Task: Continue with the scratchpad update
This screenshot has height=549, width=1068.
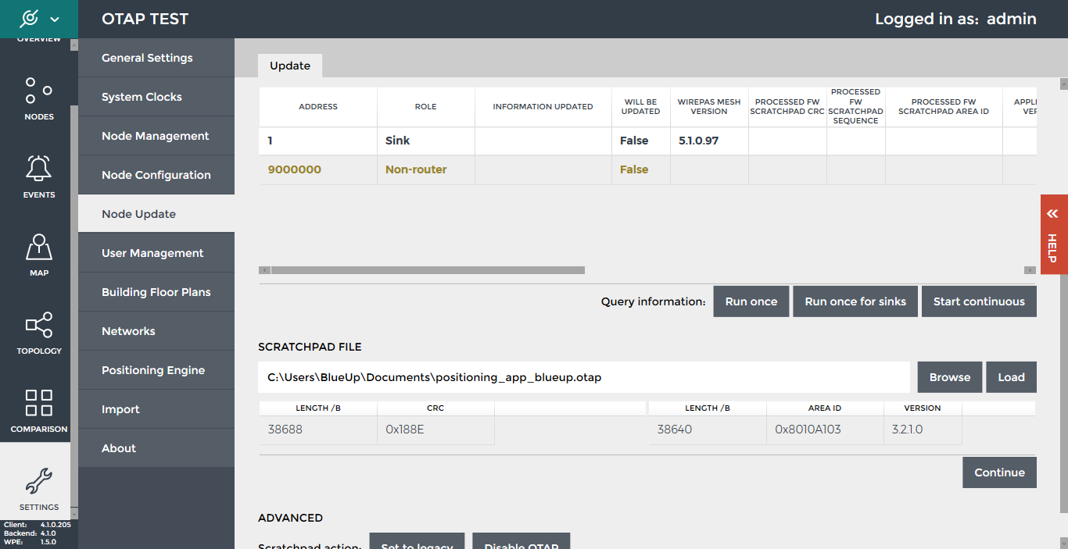Action: tap(999, 472)
